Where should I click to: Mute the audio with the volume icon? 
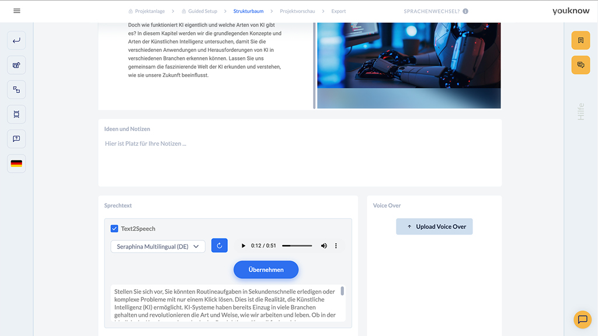[x=324, y=246]
